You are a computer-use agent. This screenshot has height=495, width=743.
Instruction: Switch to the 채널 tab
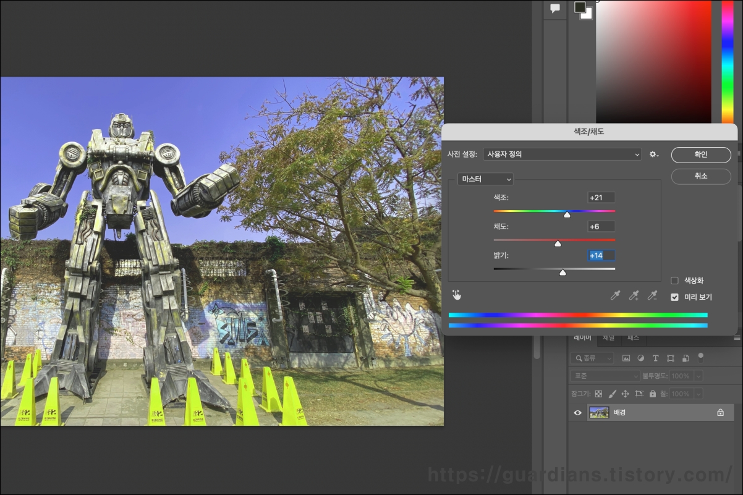[x=609, y=338]
